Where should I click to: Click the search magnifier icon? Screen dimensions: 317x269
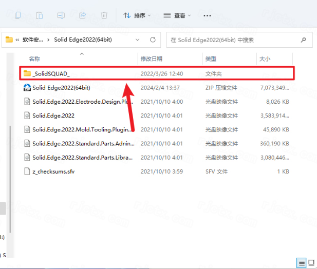point(304,40)
